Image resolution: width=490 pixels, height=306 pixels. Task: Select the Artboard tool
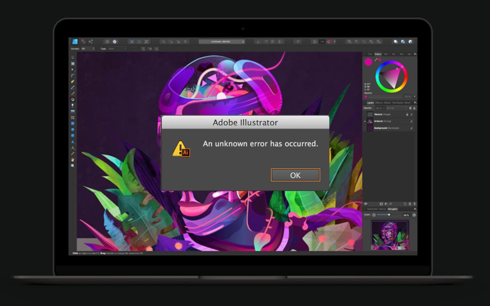tap(73, 63)
